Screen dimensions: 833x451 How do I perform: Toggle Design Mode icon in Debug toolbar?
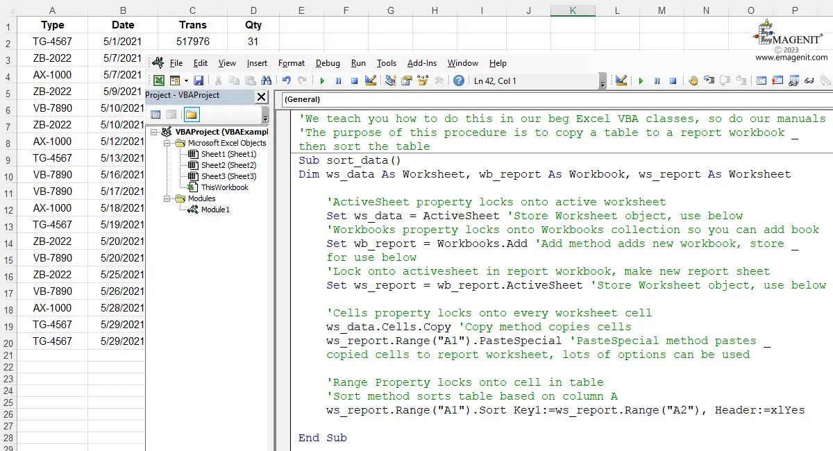621,80
